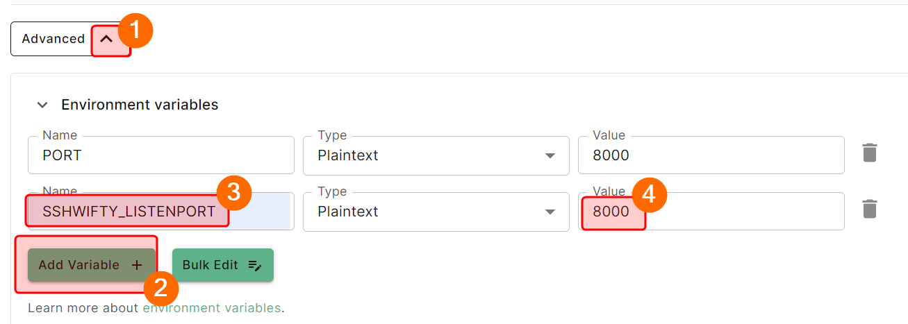Click the orange number 2 badge

pos(160,287)
